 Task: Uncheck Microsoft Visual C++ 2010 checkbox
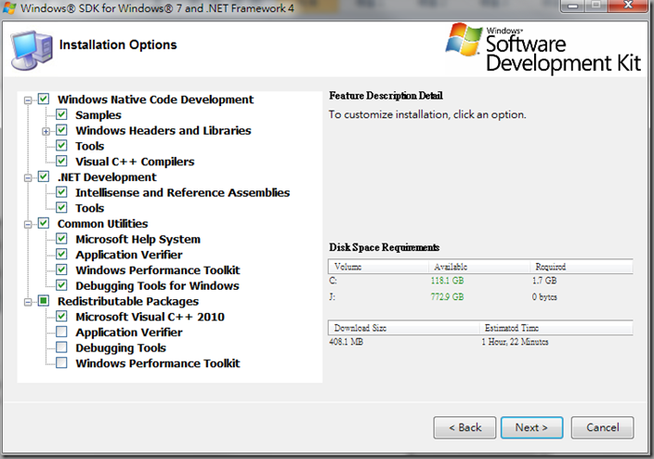coord(61,316)
